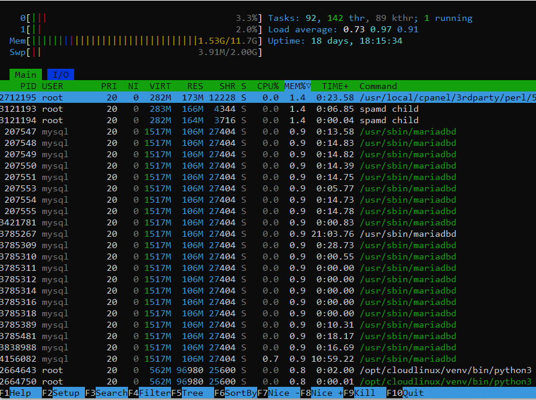
Task: Reverse sort on MEM% column header
Action: pos(297,86)
